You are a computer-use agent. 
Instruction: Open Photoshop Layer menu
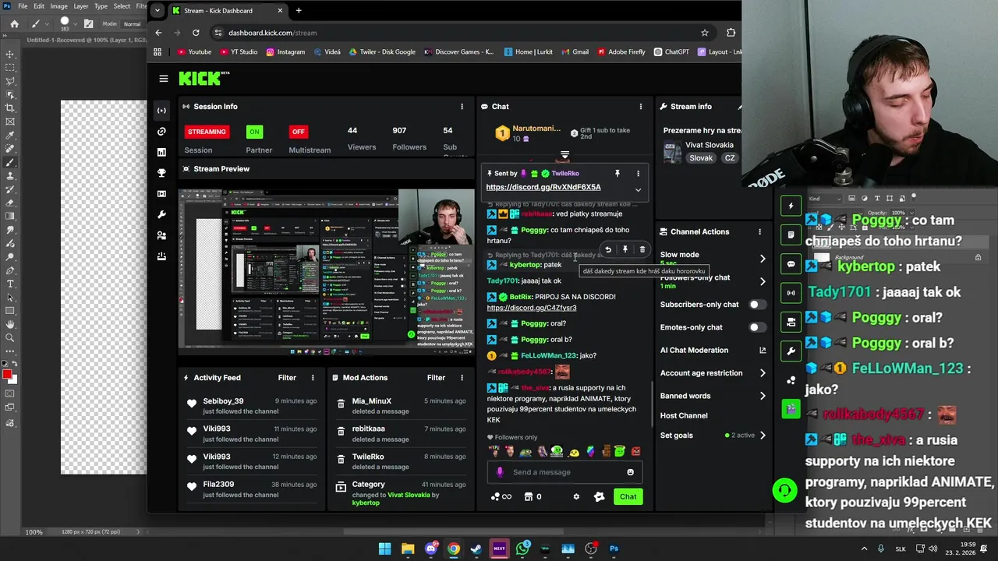(x=81, y=6)
